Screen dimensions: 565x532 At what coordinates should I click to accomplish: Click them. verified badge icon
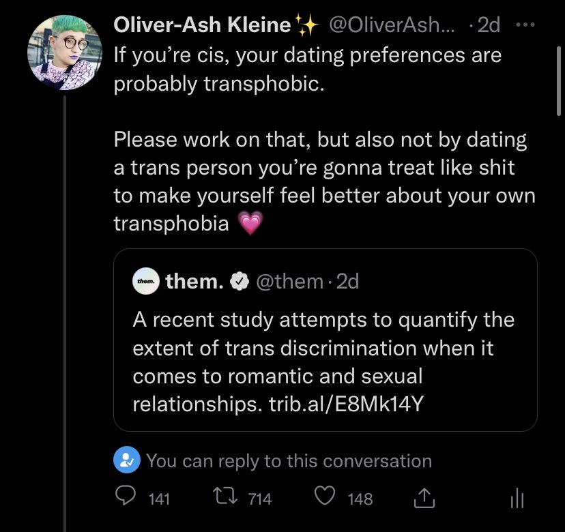(x=240, y=282)
